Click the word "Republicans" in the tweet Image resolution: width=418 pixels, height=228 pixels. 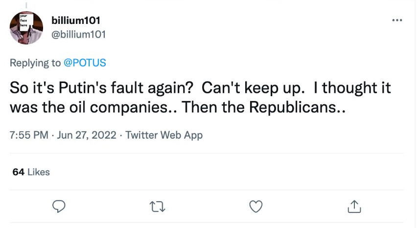pyautogui.click(x=292, y=107)
